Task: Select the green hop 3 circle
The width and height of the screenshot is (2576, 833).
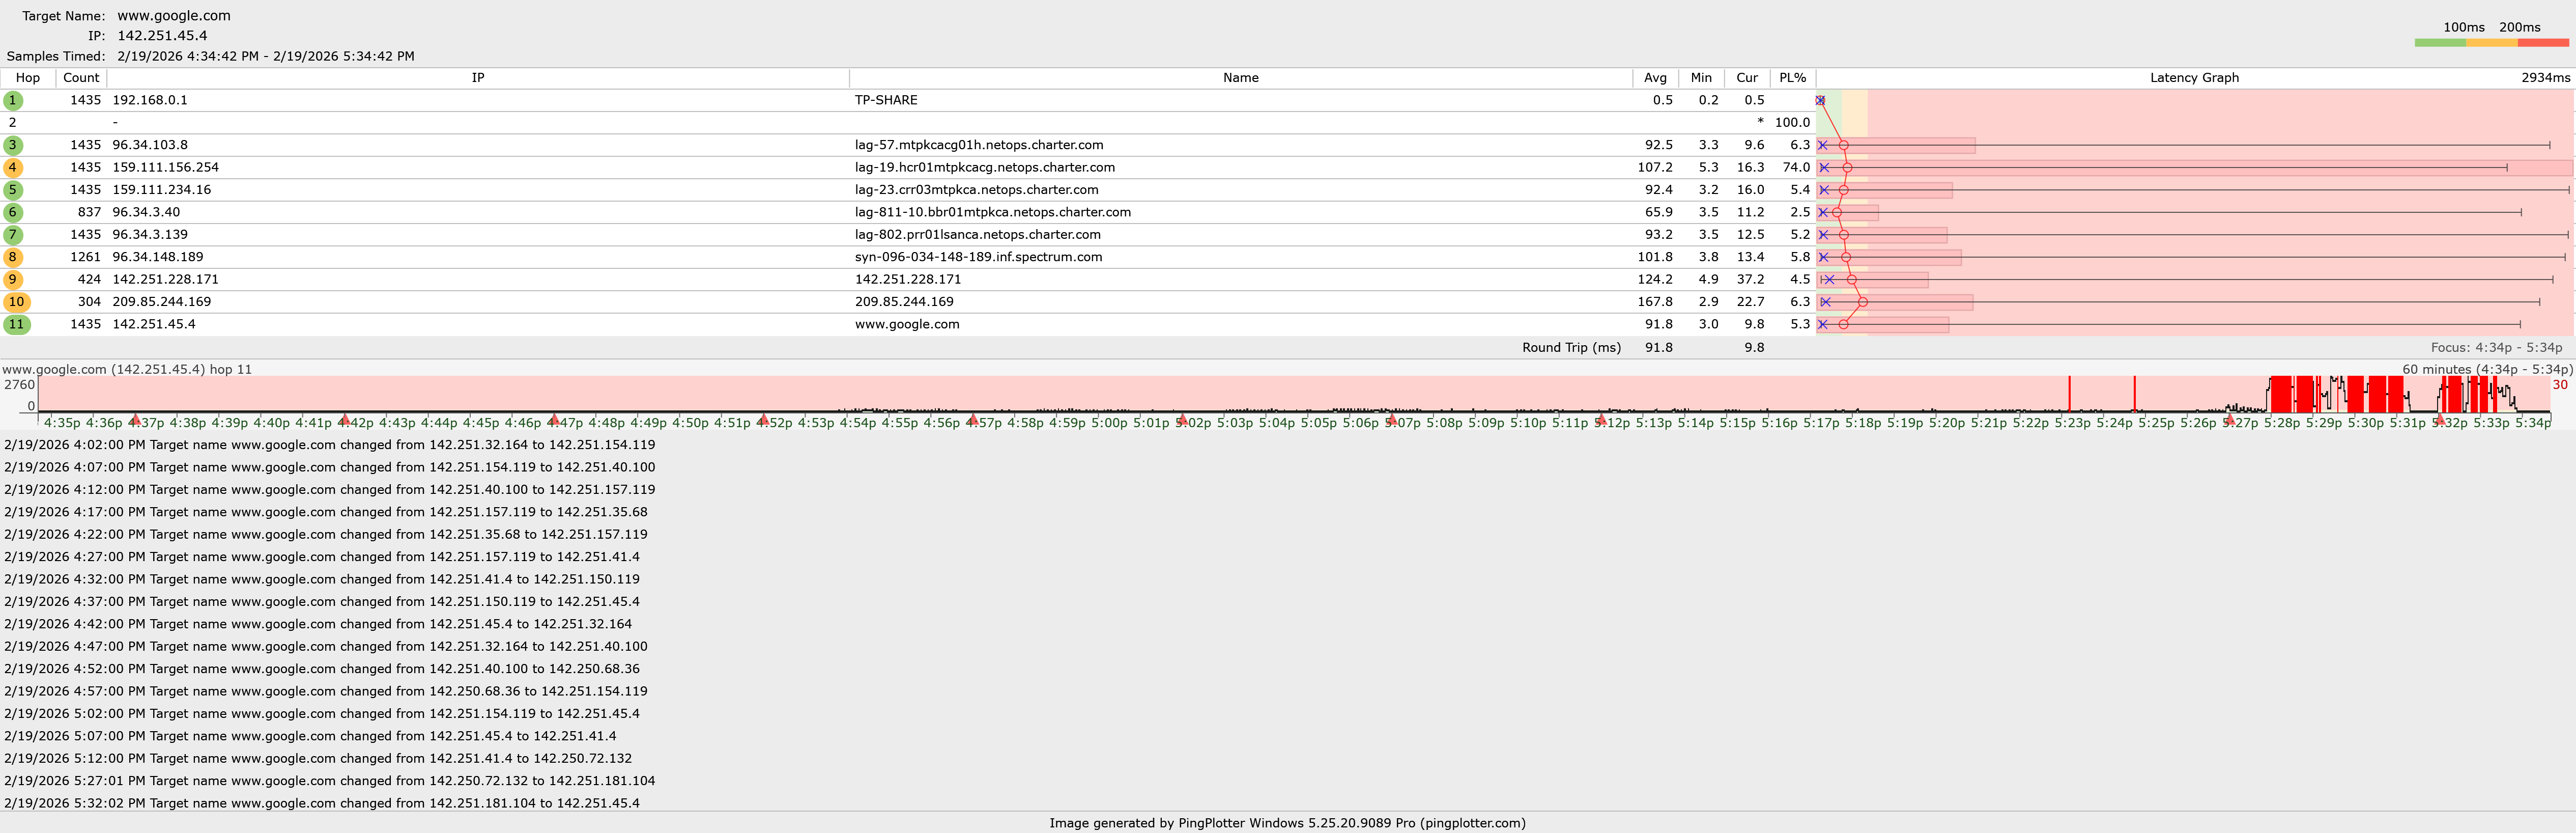Action: coord(13,145)
